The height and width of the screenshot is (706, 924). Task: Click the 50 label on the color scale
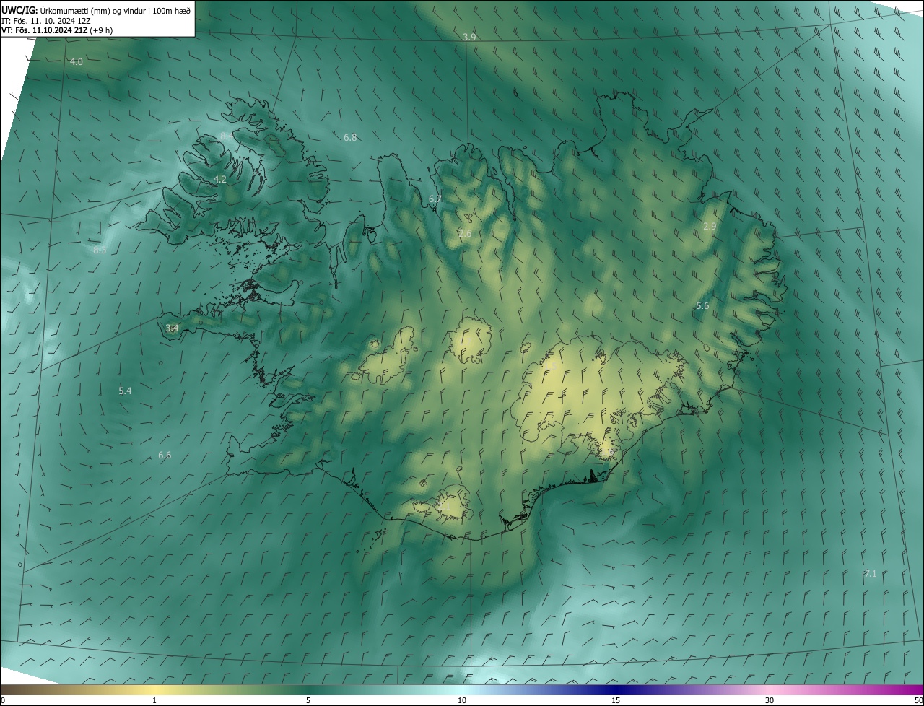[918, 700]
